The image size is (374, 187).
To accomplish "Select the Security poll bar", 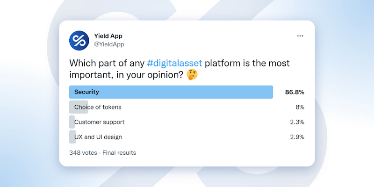I will 171,92.
